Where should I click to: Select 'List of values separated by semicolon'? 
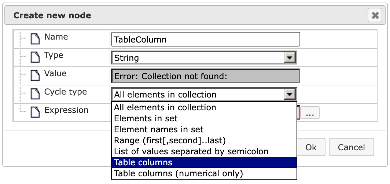(x=204, y=151)
